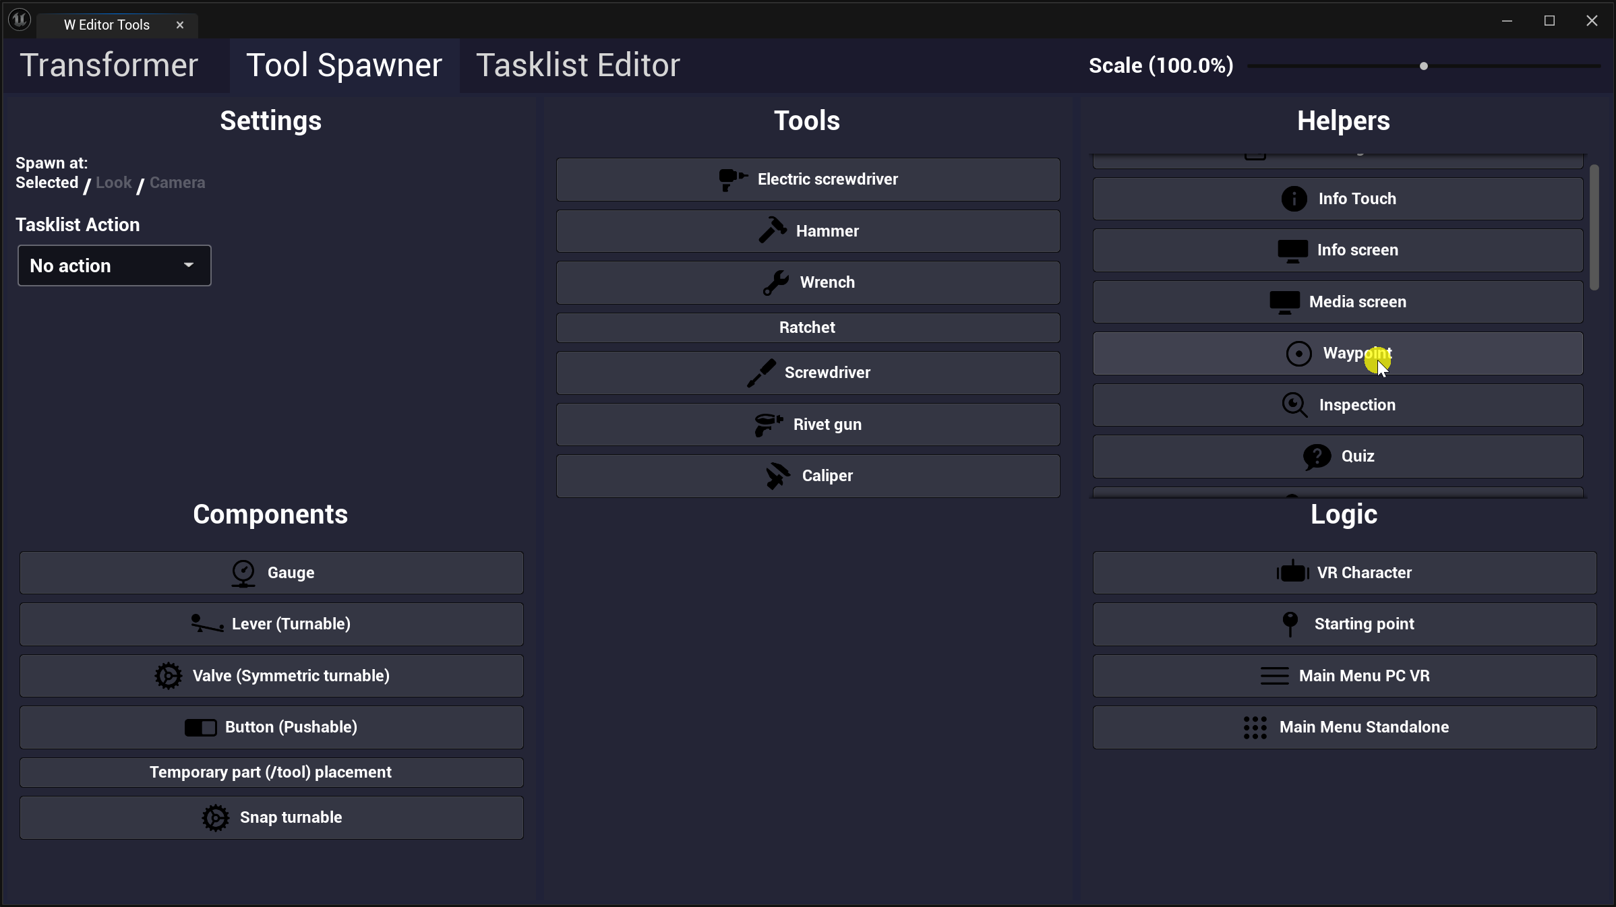The height and width of the screenshot is (907, 1616).
Task: Click the Scale slider handle
Action: click(1423, 66)
